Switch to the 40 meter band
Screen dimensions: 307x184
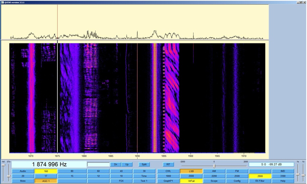121,171
